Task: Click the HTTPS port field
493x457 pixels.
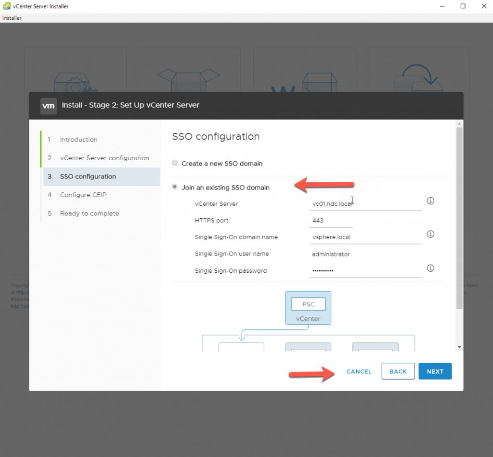Action: click(x=331, y=220)
